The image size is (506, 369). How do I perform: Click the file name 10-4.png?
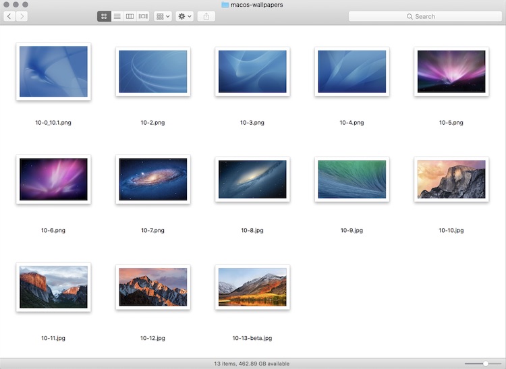pyautogui.click(x=352, y=123)
